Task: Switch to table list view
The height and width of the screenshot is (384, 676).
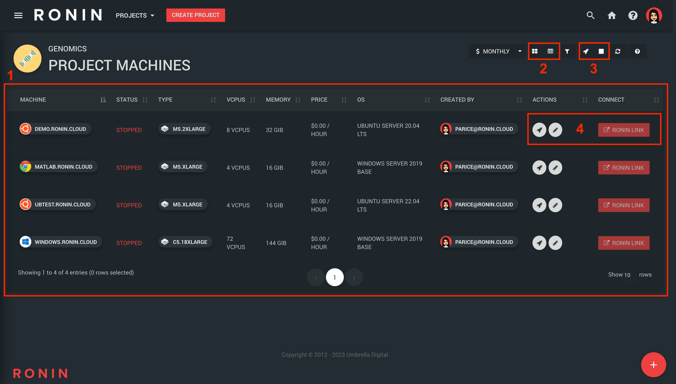Action: point(551,51)
